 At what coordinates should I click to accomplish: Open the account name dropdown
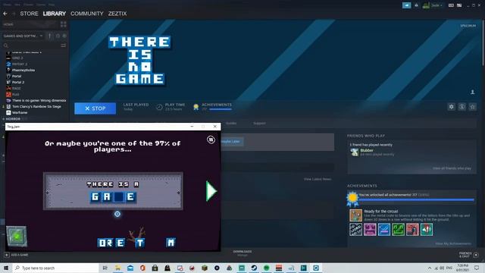(x=436, y=5)
